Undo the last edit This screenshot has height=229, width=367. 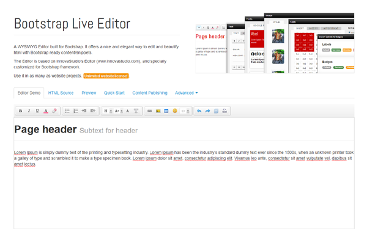coord(199,111)
